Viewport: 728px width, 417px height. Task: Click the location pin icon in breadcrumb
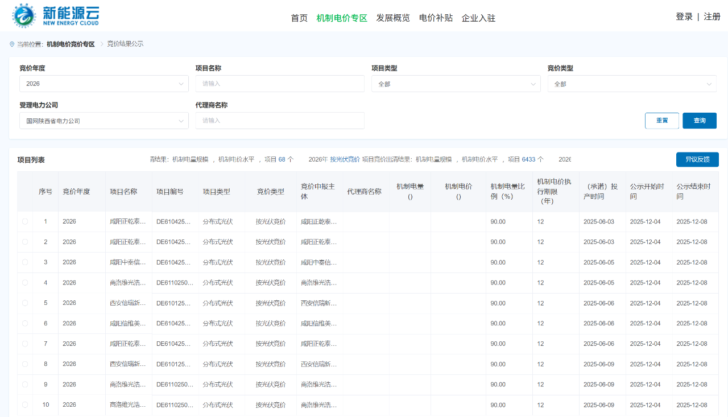[x=12, y=44]
